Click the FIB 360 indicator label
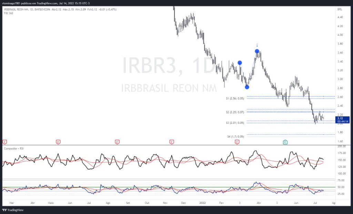353x214 pixels. [x=8, y=13]
